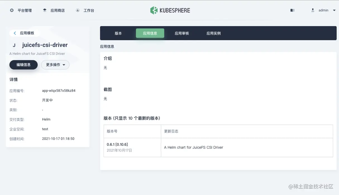This screenshot has height=195, width=339.
Task: Open 应用商店 menu item
Action: pos(58,10)
